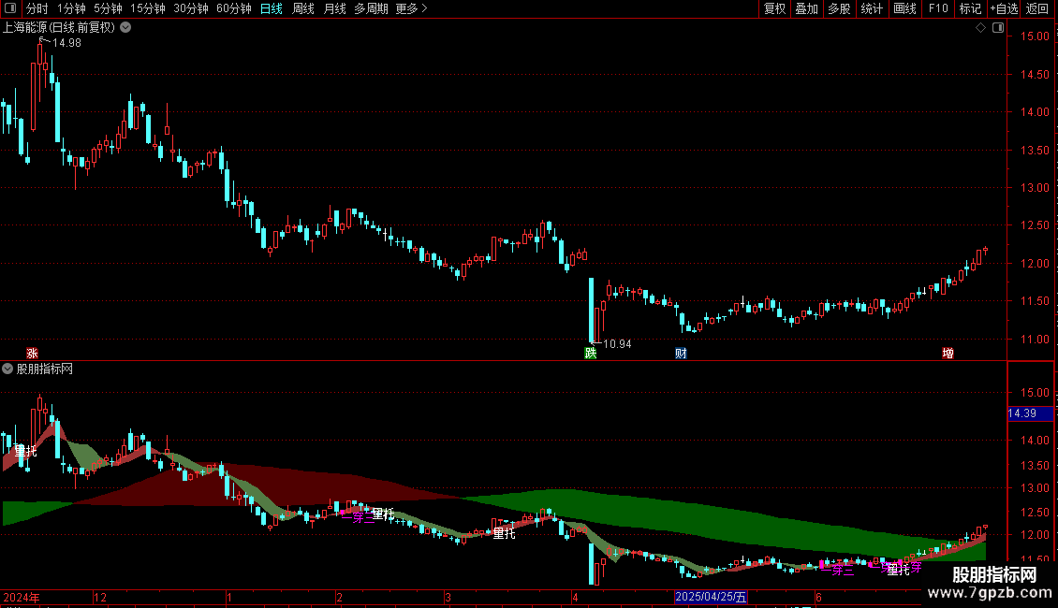Screen dimensions: 1058x608
Task: Switch to 分时 intraday view
Action: 37,8
